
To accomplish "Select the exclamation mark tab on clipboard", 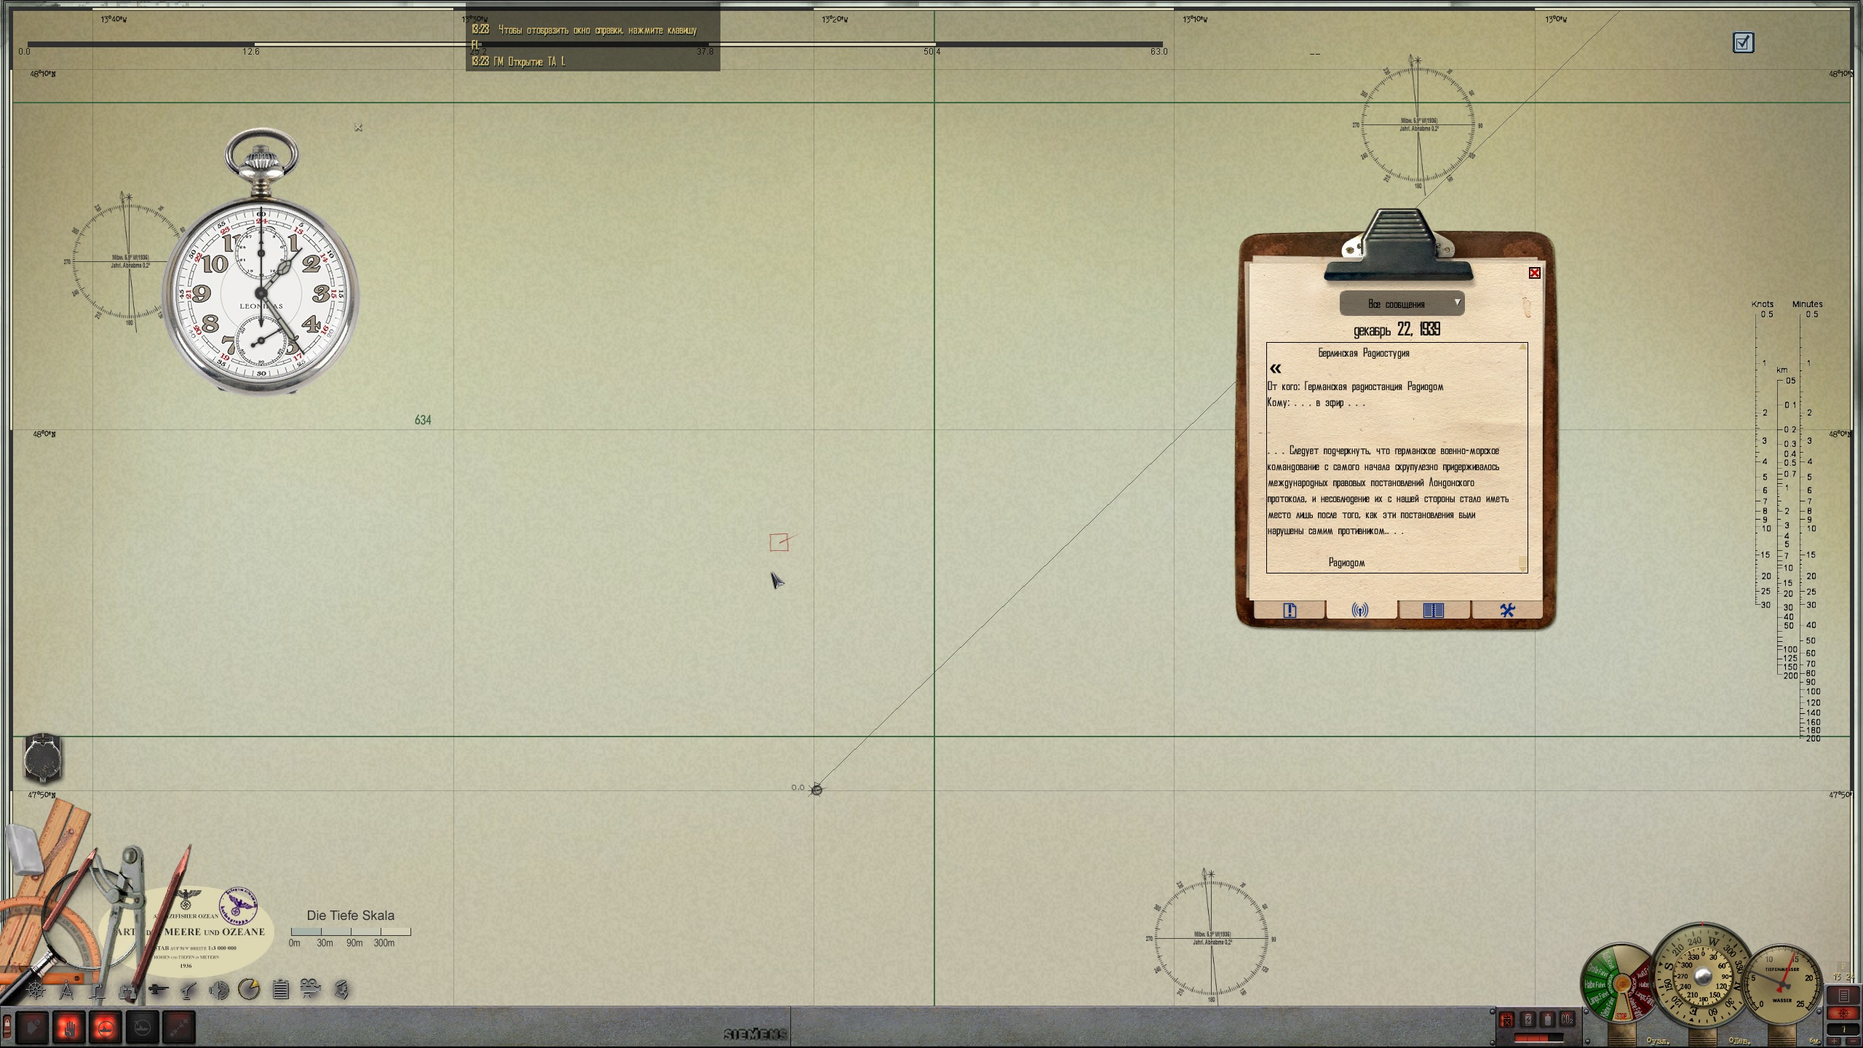I will (1290, 610).
